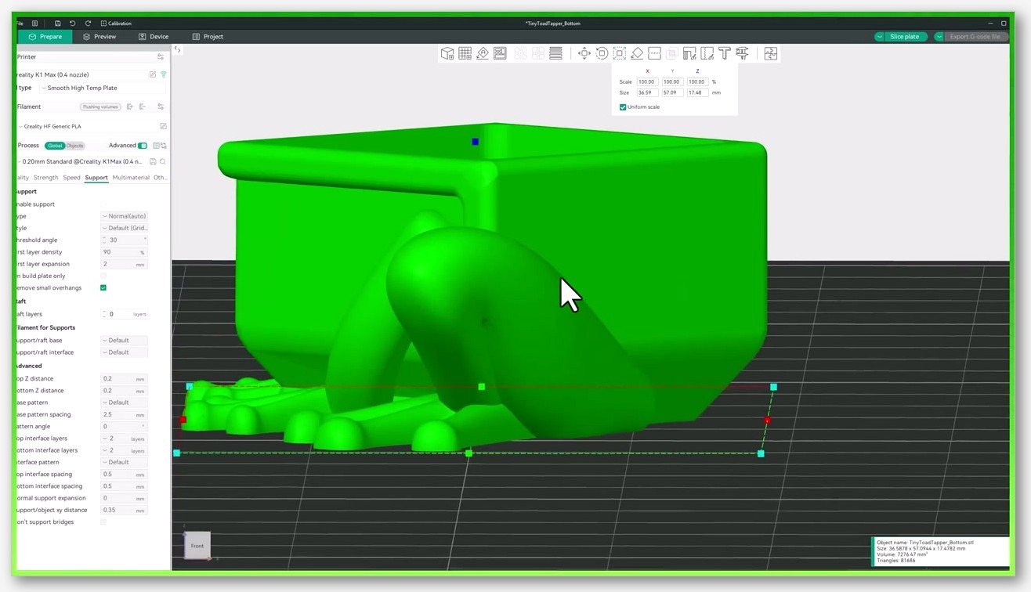Click the Raft layers value field
The image size is (1031, 592).
pos(124,314)
